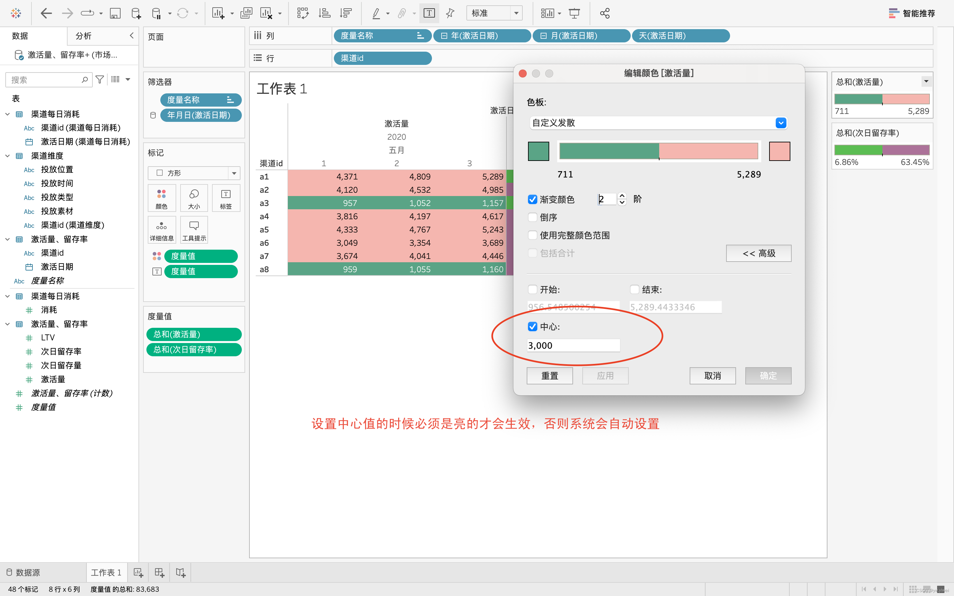Click the Save workbook toolbar icon
The height and width of the screenshot is (596, 954).
(115, 13)
